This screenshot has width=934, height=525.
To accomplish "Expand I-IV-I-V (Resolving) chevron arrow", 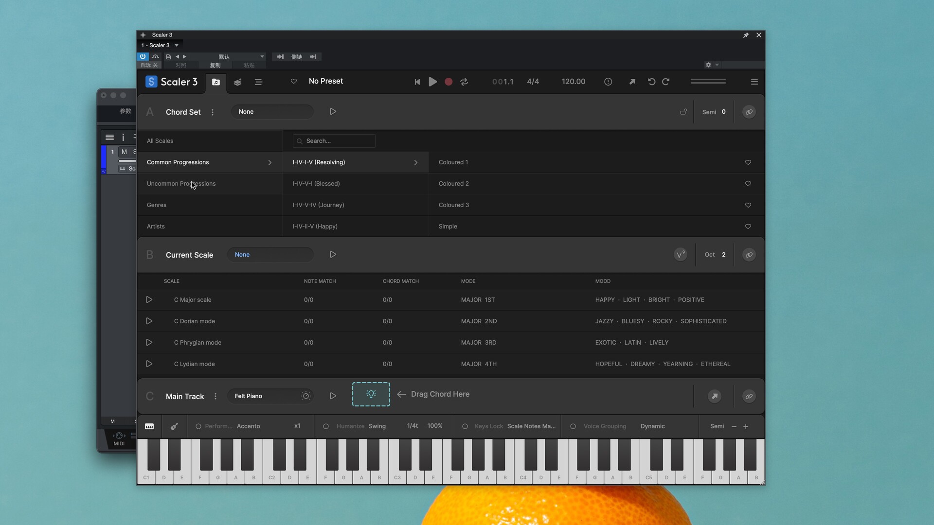I will 416,162.
